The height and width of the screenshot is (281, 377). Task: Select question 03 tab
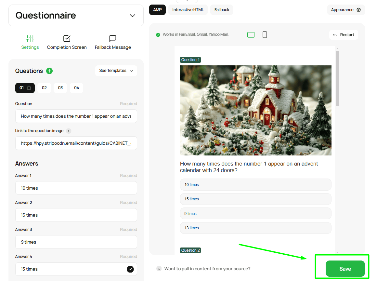click(x=60, y=88)
